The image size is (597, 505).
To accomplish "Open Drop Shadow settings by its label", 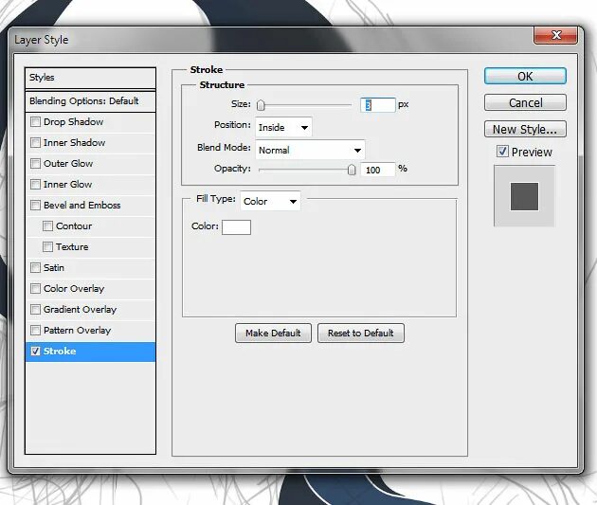I will [74, 122].
